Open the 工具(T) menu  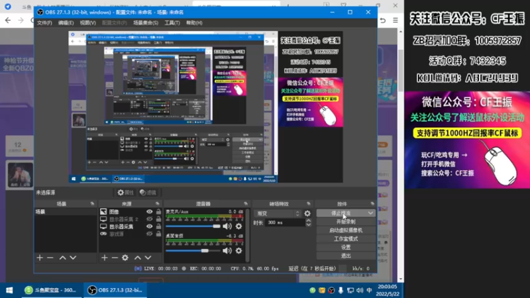pyautogui.click(x=172, y=23)
